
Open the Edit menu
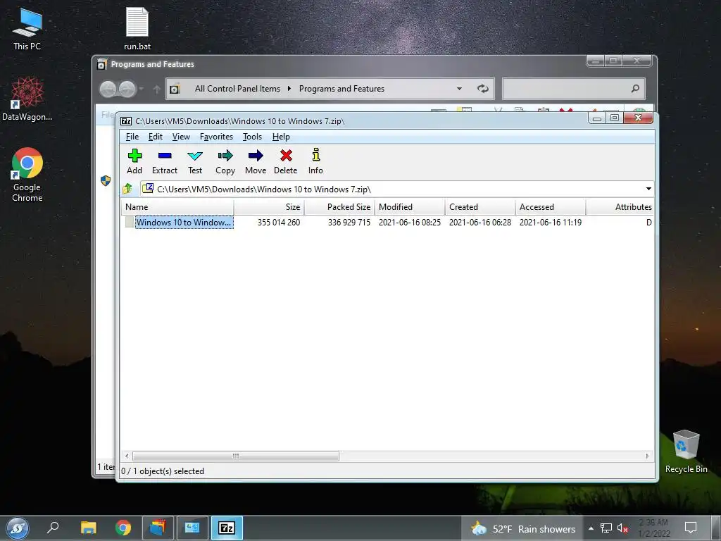[x=156, y=137]
